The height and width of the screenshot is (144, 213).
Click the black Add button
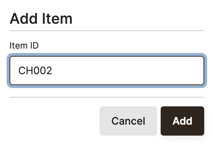coord(182,121)
